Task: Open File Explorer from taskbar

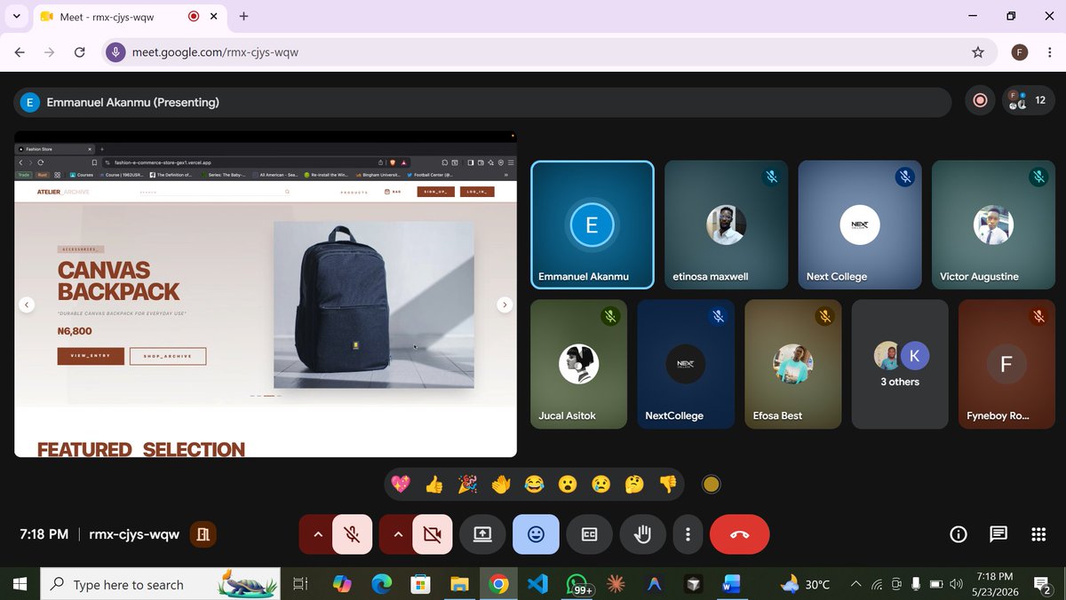Action: click(x=459, y=584)
